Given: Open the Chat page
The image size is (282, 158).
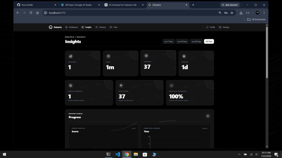Looking at the screenshot, I should (x=113, y=27).
